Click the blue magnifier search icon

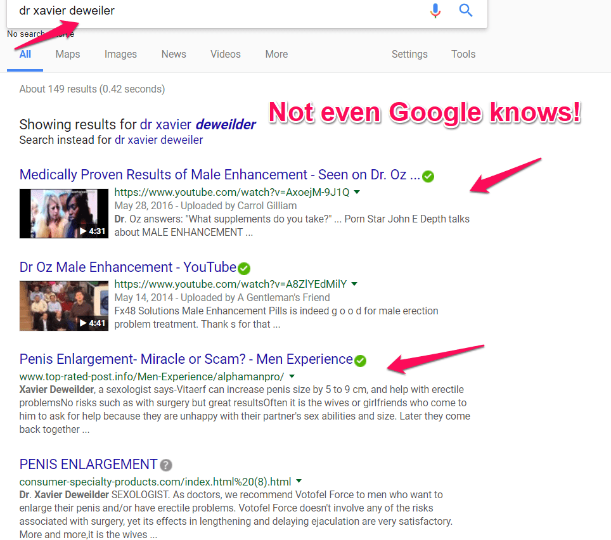tap(466, 10)
